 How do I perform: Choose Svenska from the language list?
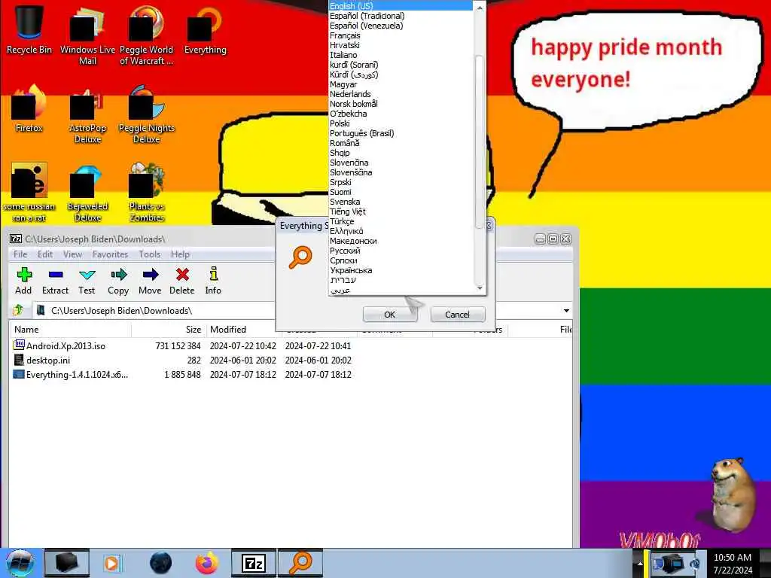pos(401,202)
